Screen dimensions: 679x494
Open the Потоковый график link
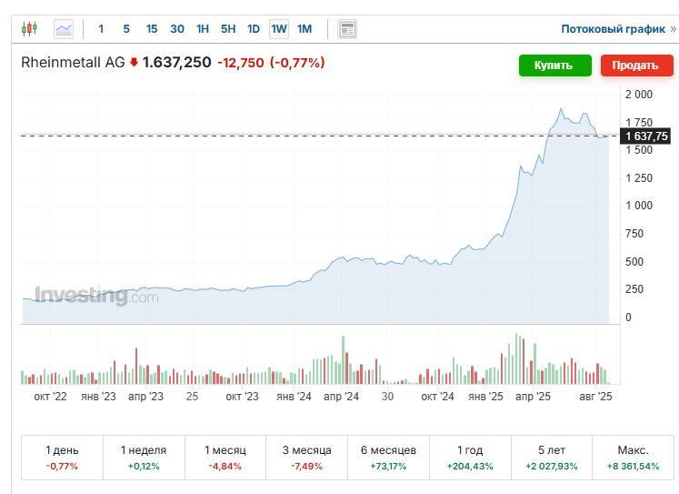coord(614,29)
